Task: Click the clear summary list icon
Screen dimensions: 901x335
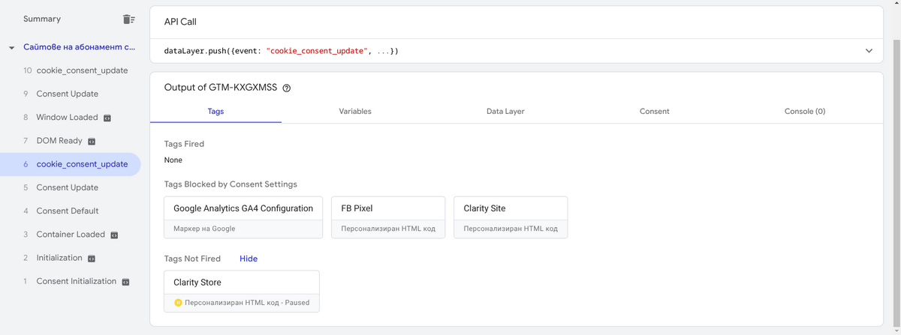Action: click(x=129, y=19)
